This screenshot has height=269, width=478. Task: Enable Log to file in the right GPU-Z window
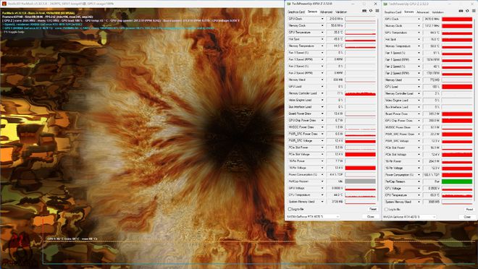click(x=387, y=210)
